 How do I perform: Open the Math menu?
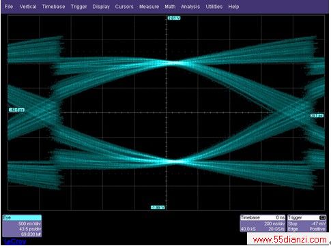point(170,7)
